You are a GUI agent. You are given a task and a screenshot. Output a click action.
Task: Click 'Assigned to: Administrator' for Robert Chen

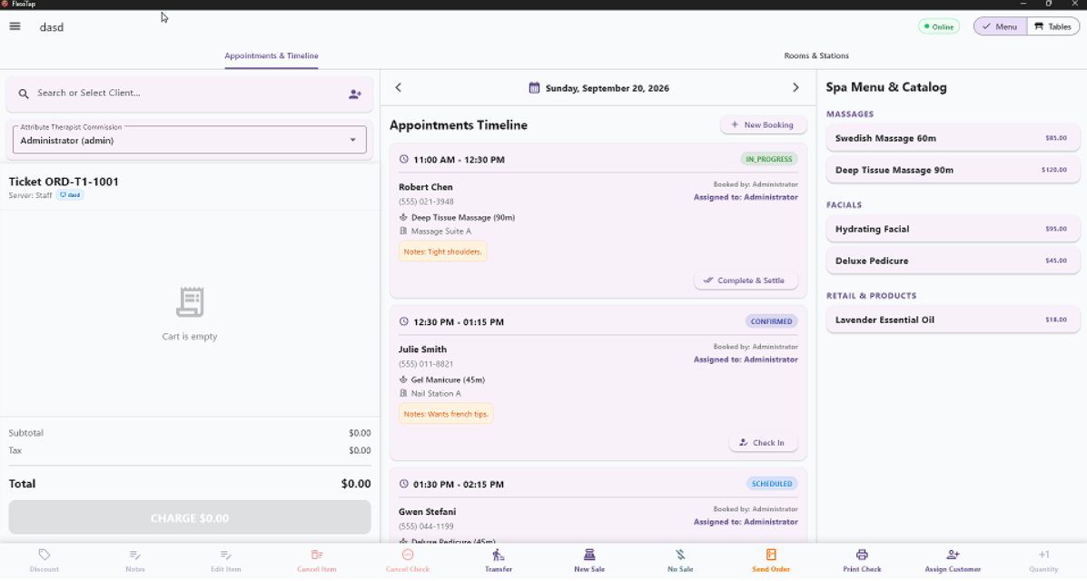(x=746, y=198)
